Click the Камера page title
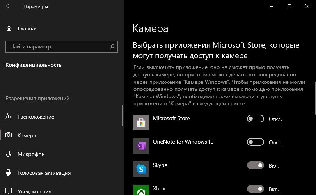 click(150, 28)
